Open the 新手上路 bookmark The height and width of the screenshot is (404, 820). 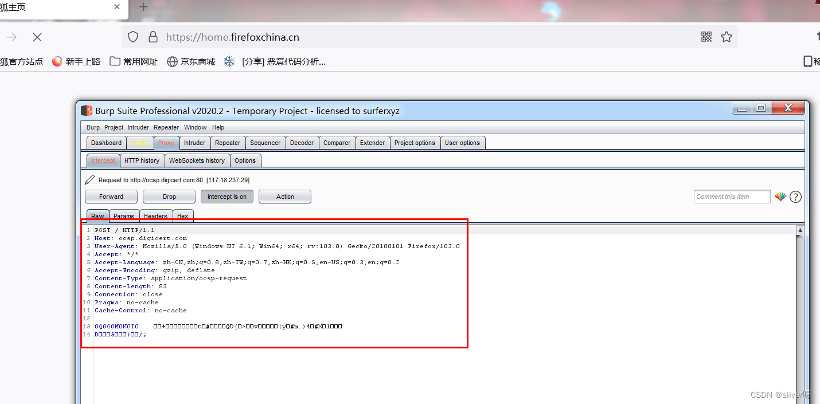76,61
